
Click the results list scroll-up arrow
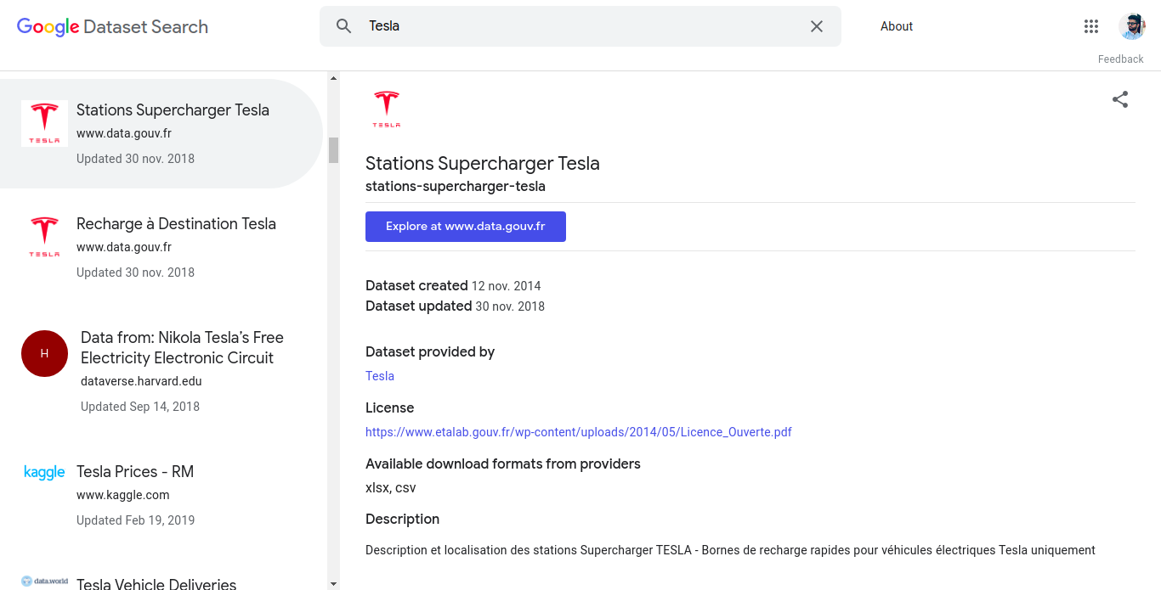tap(333, 78)
